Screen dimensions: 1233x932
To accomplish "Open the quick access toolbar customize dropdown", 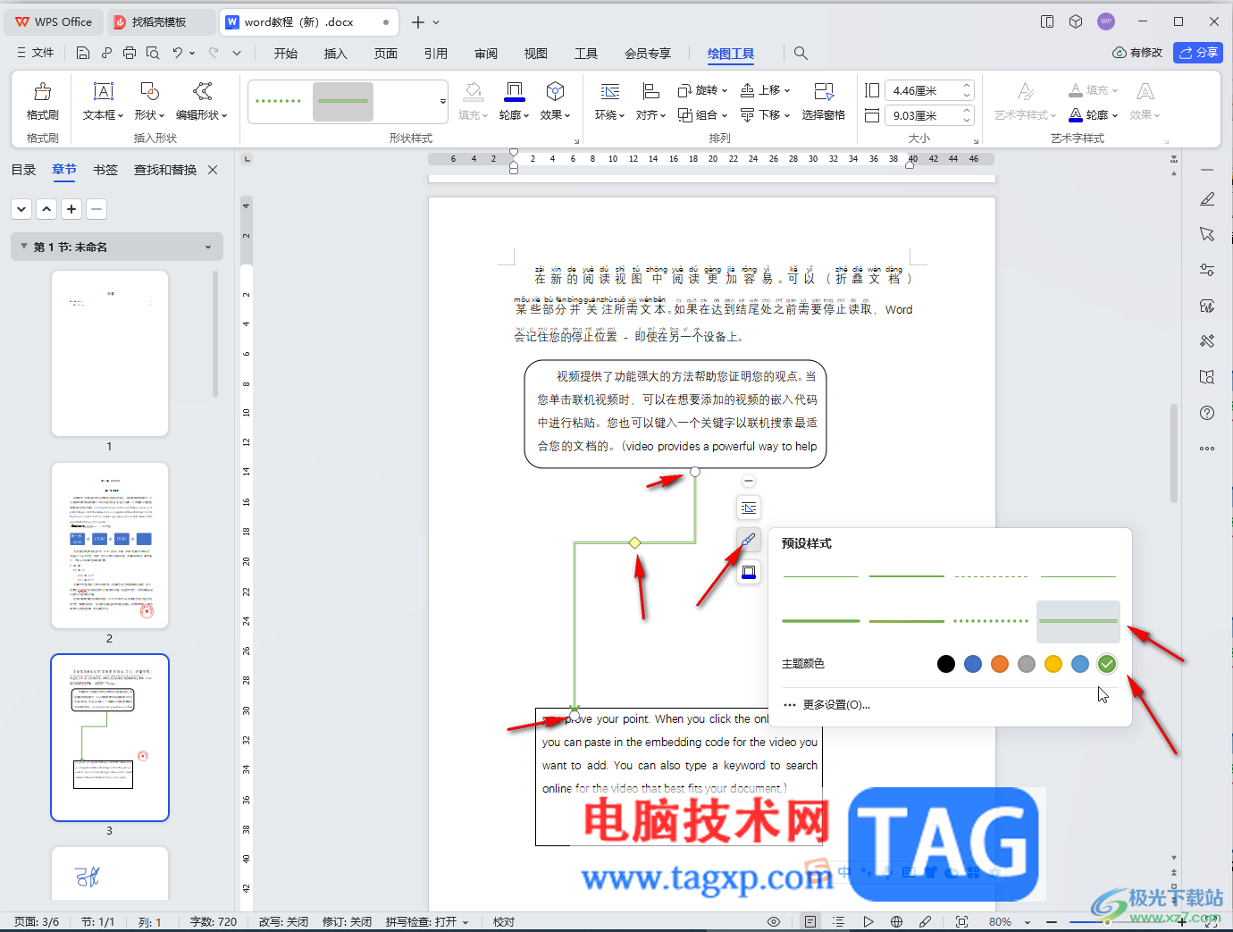I will (237, 53).
